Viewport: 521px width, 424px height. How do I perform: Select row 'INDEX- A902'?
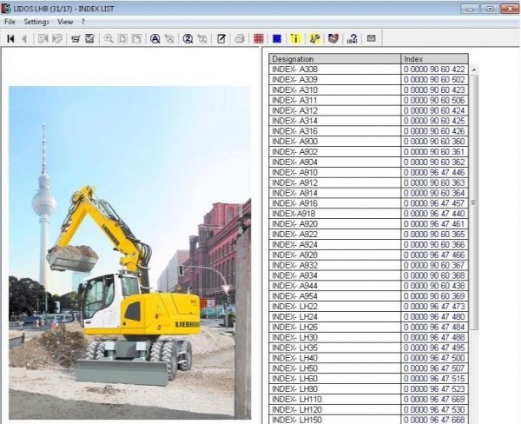[368, 152]
